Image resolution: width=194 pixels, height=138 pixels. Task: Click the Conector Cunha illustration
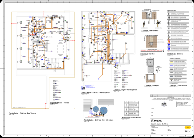point(144,24)
